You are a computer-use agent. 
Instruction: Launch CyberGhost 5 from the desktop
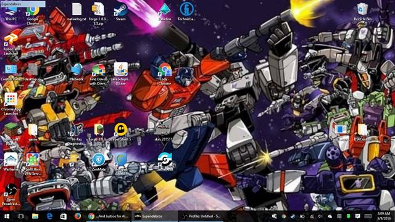pos(121,132)
